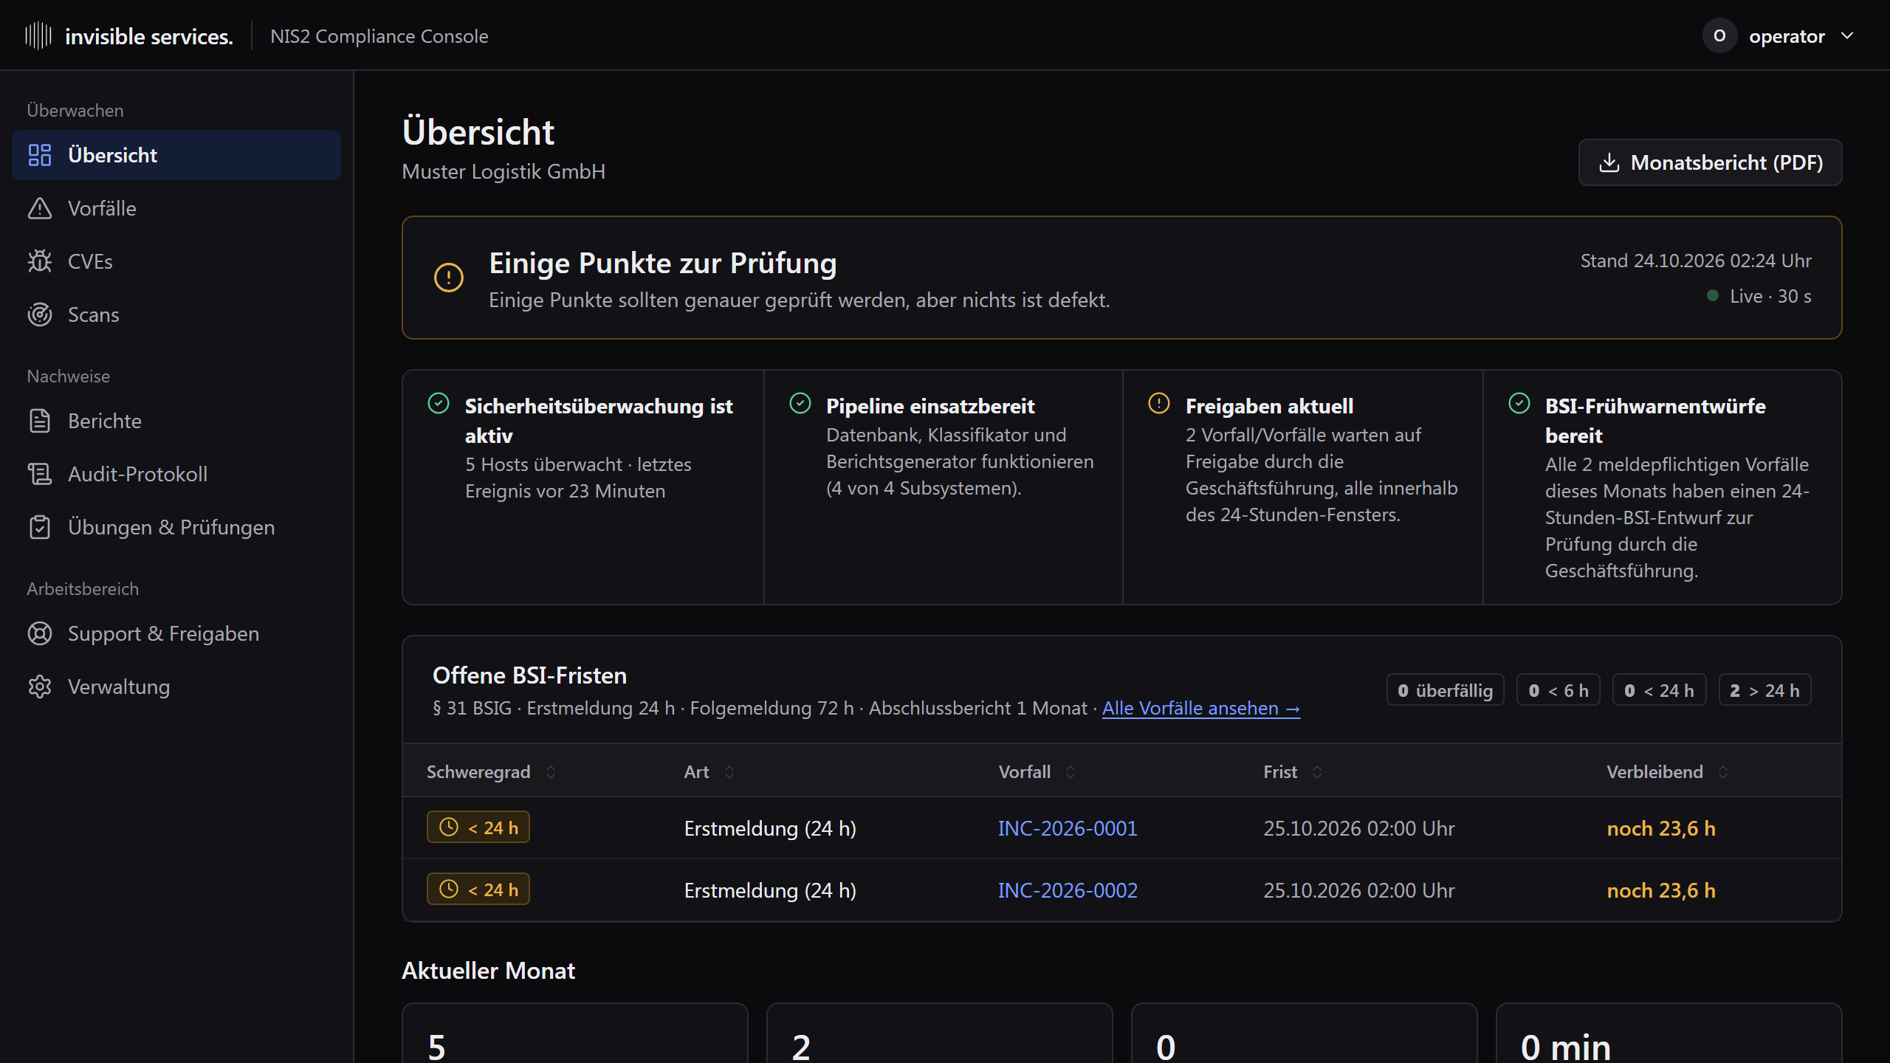This screenshot has height=1063, width=1890.
Task: Click the Scans radar icon
Action: (40, 314)
